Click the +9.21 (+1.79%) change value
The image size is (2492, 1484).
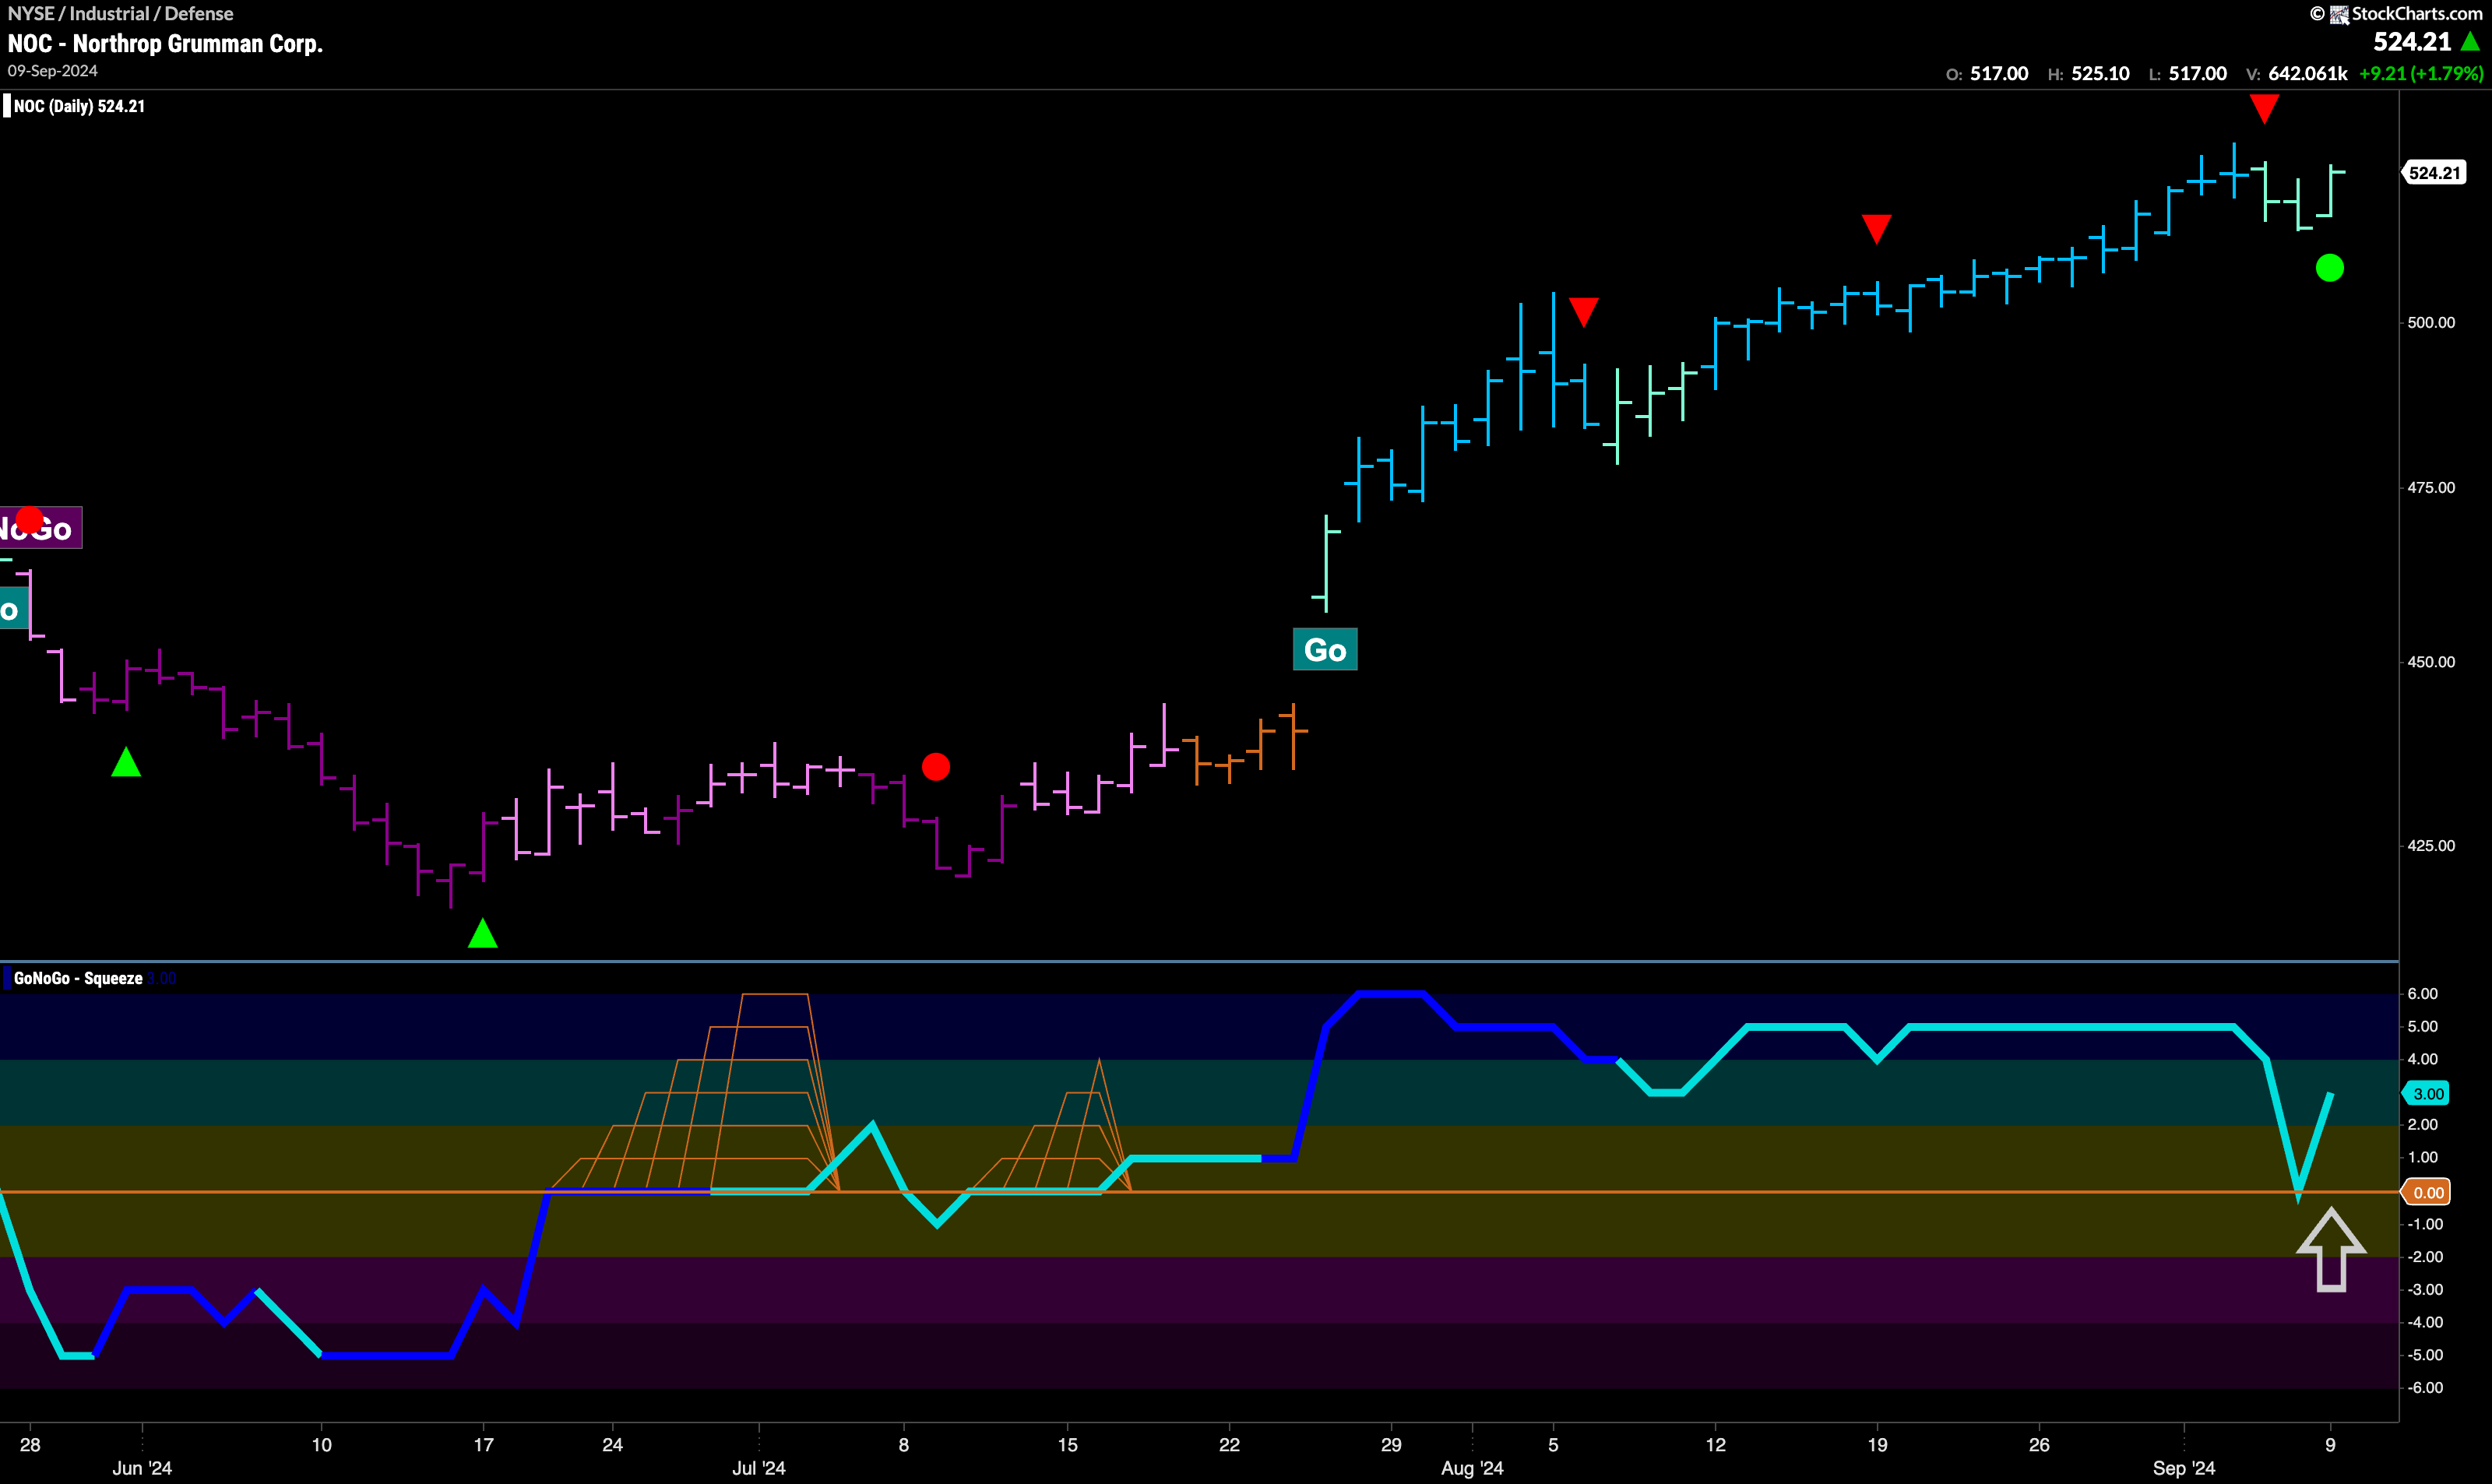(x=2421, y=74)
